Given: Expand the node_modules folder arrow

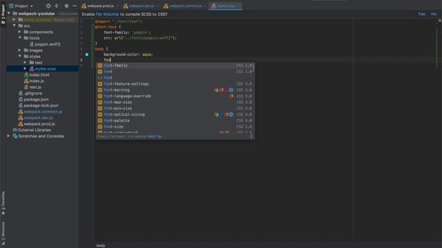Looking at the screenshot, I should 14,19.
